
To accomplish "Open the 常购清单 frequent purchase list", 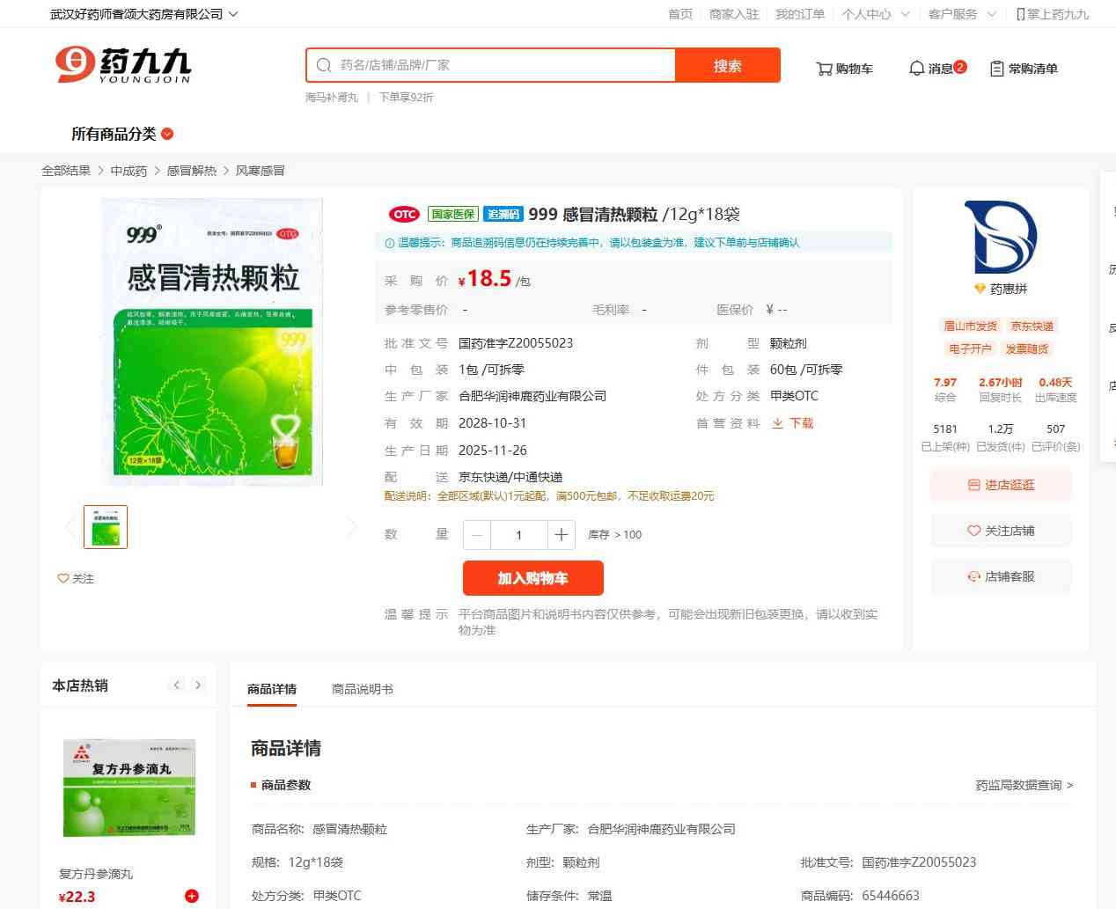I will pos(1024,69).
